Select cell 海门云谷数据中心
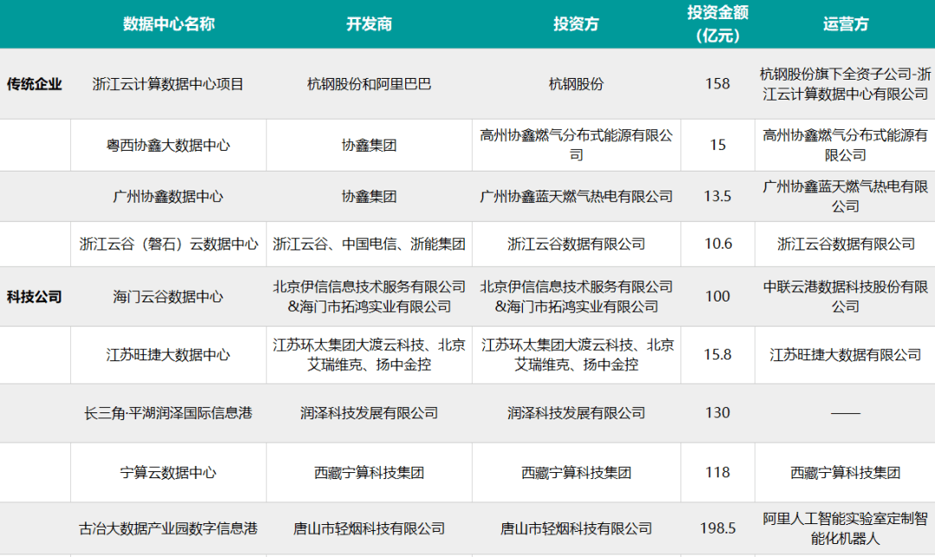935x557 pixels. tap(168, 296)
